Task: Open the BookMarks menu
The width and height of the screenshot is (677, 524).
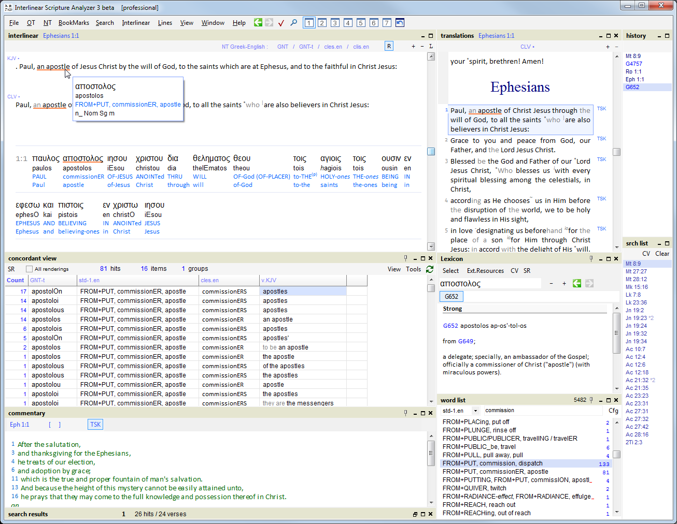Action: tap(74, 23)
